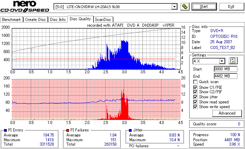The height and width of the screenshot is (149, 245).
Task: Click the blue Jitter legend square
Action: tap(130, 130)
